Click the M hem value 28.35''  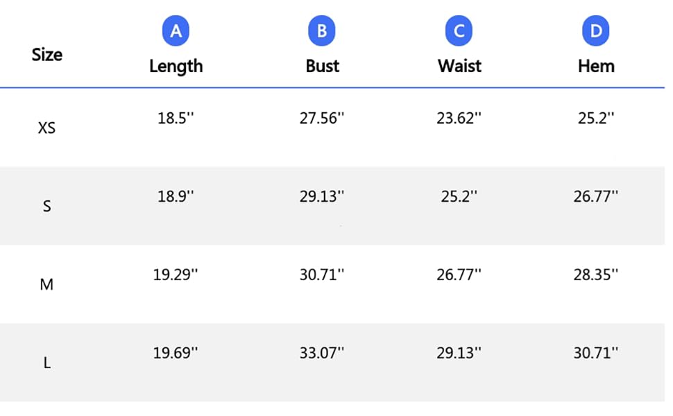click(596, 275)
